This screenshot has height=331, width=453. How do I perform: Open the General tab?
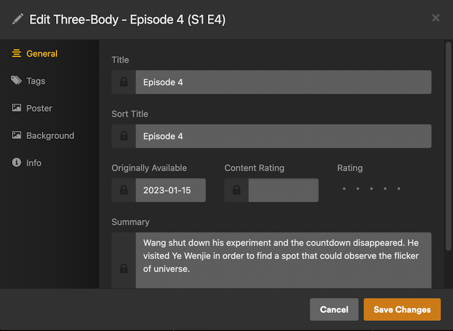[35, 53]
